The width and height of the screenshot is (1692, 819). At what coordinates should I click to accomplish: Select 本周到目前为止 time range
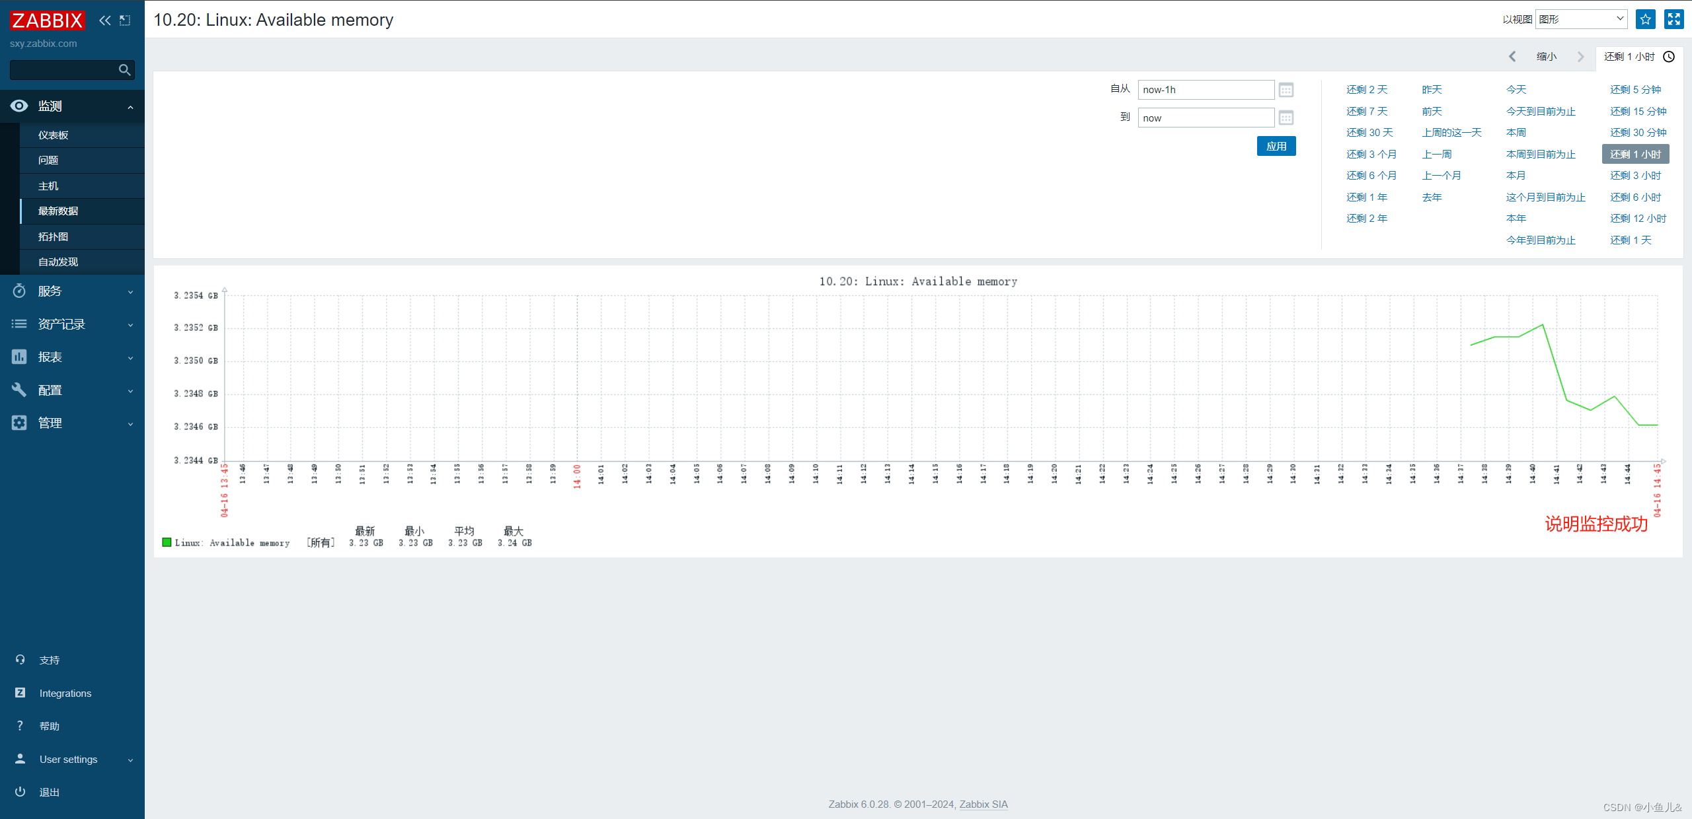(x=1541, y=155)
